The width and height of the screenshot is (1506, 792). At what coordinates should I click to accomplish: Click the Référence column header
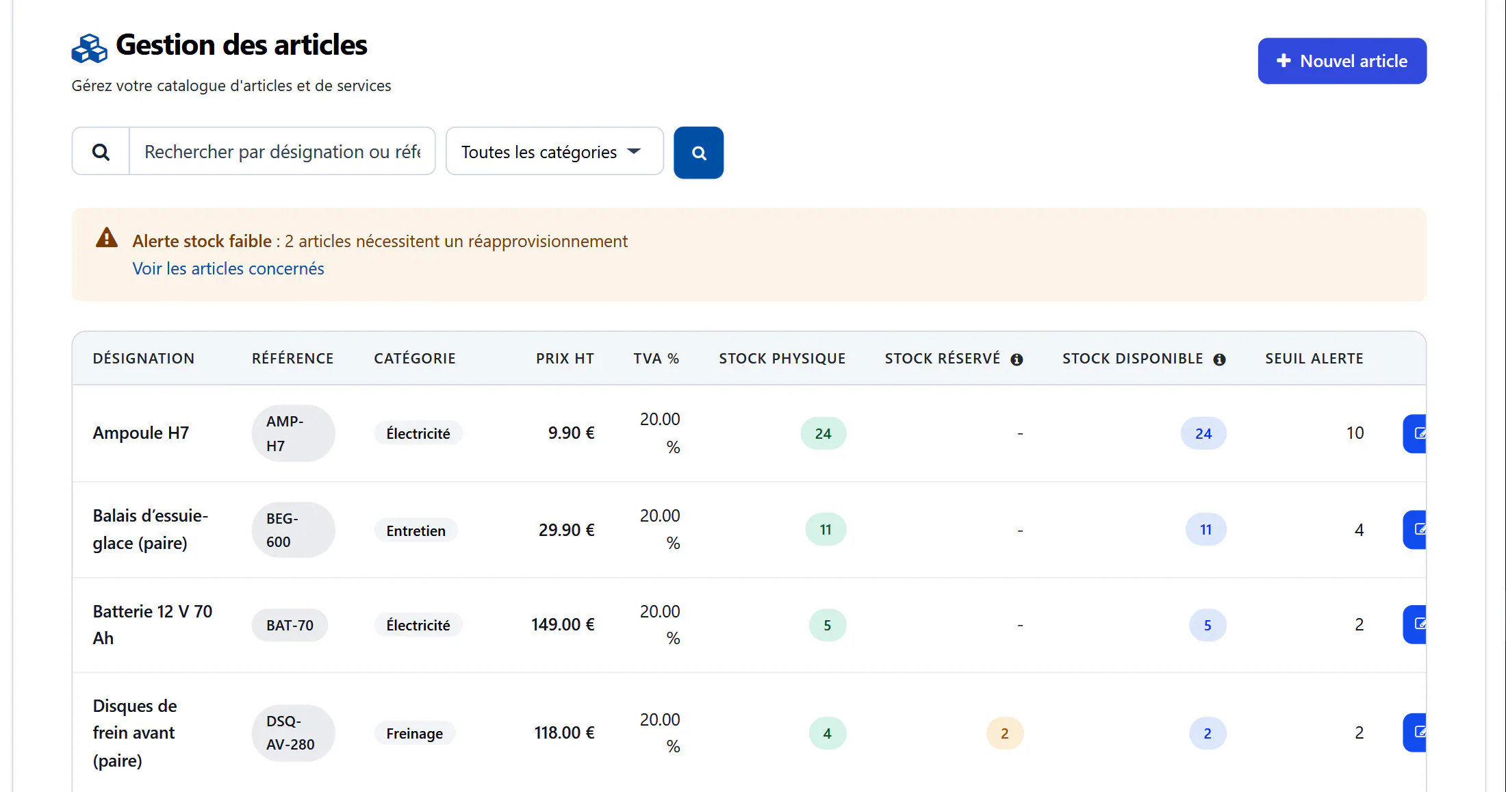292,359
